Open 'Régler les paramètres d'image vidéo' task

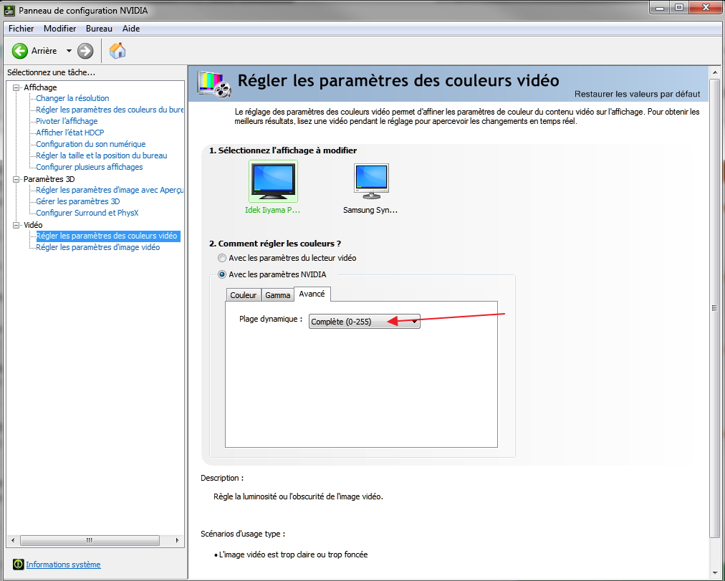pyautogui.click(x=98, y=247)
